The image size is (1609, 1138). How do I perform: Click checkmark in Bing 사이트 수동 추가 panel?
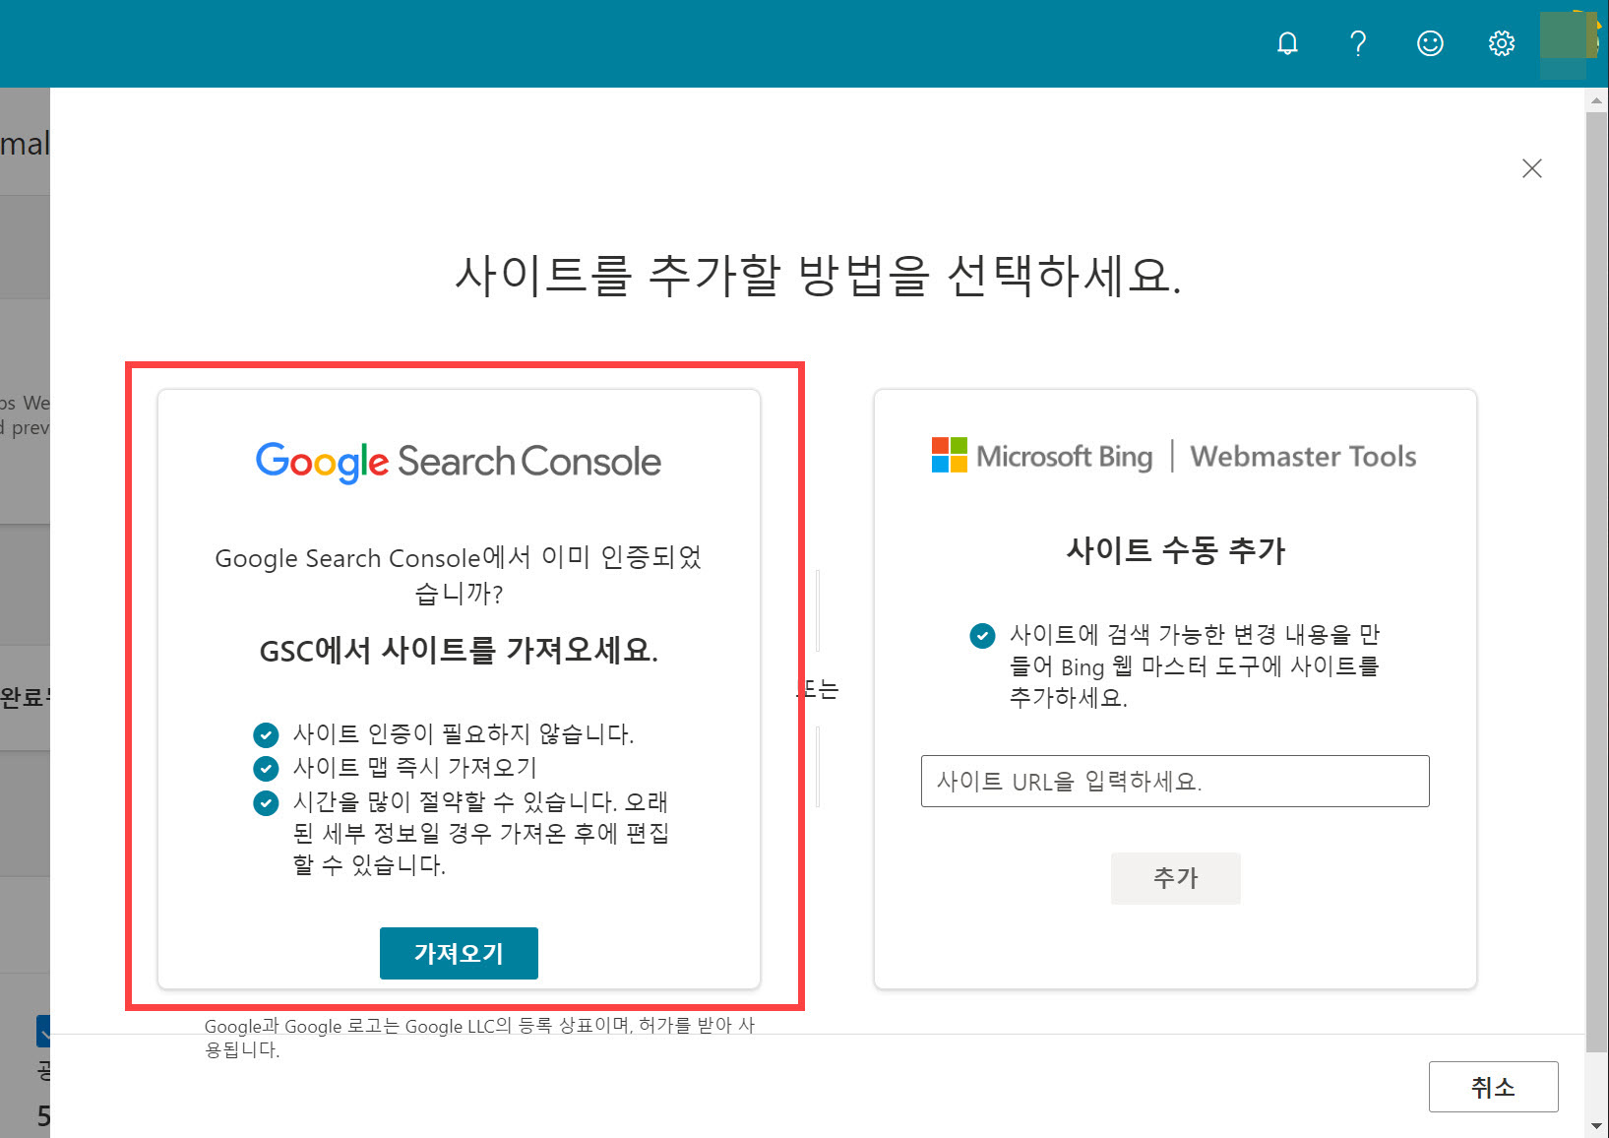coord(981,637)
